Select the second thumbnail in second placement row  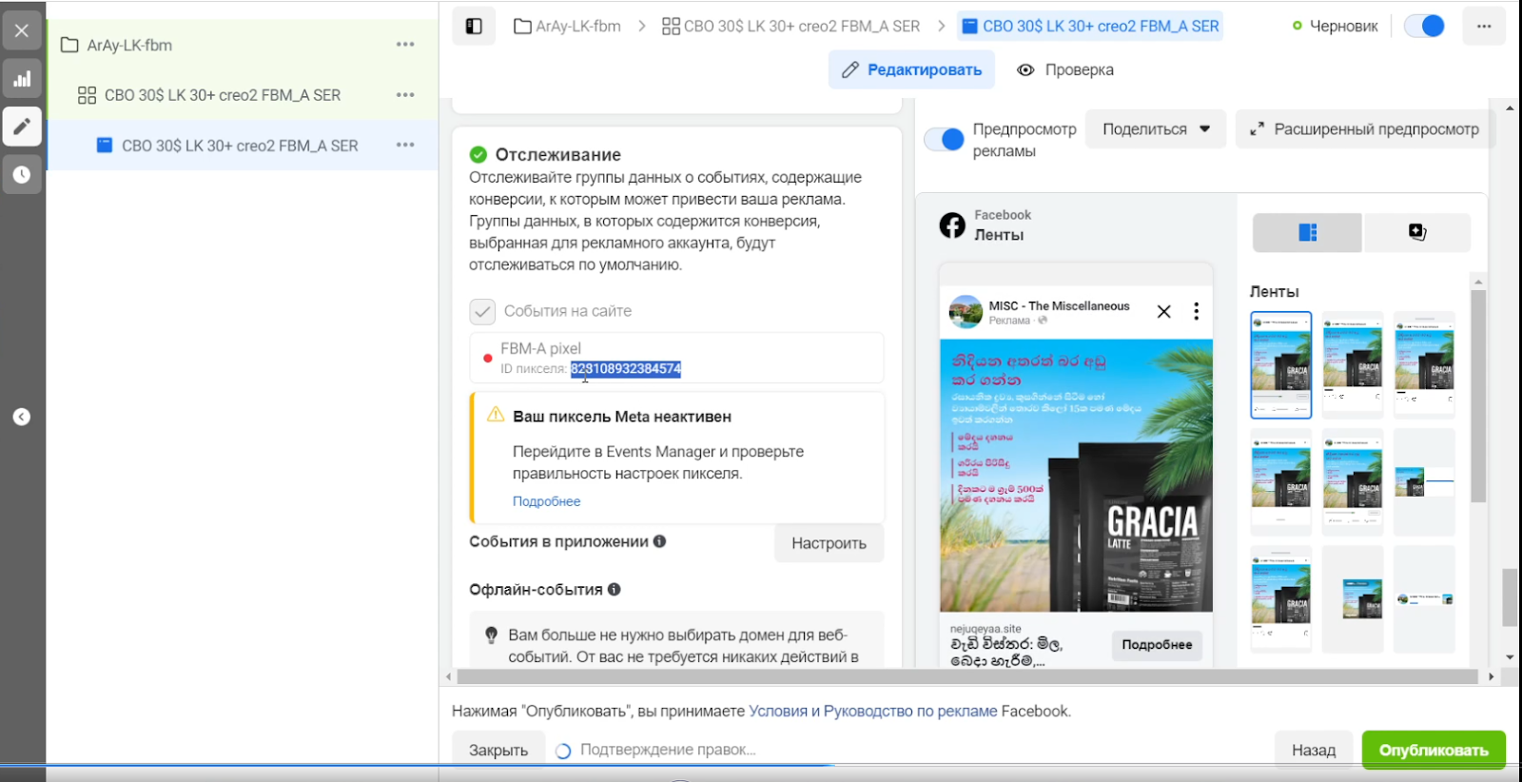pos(1352,482)
